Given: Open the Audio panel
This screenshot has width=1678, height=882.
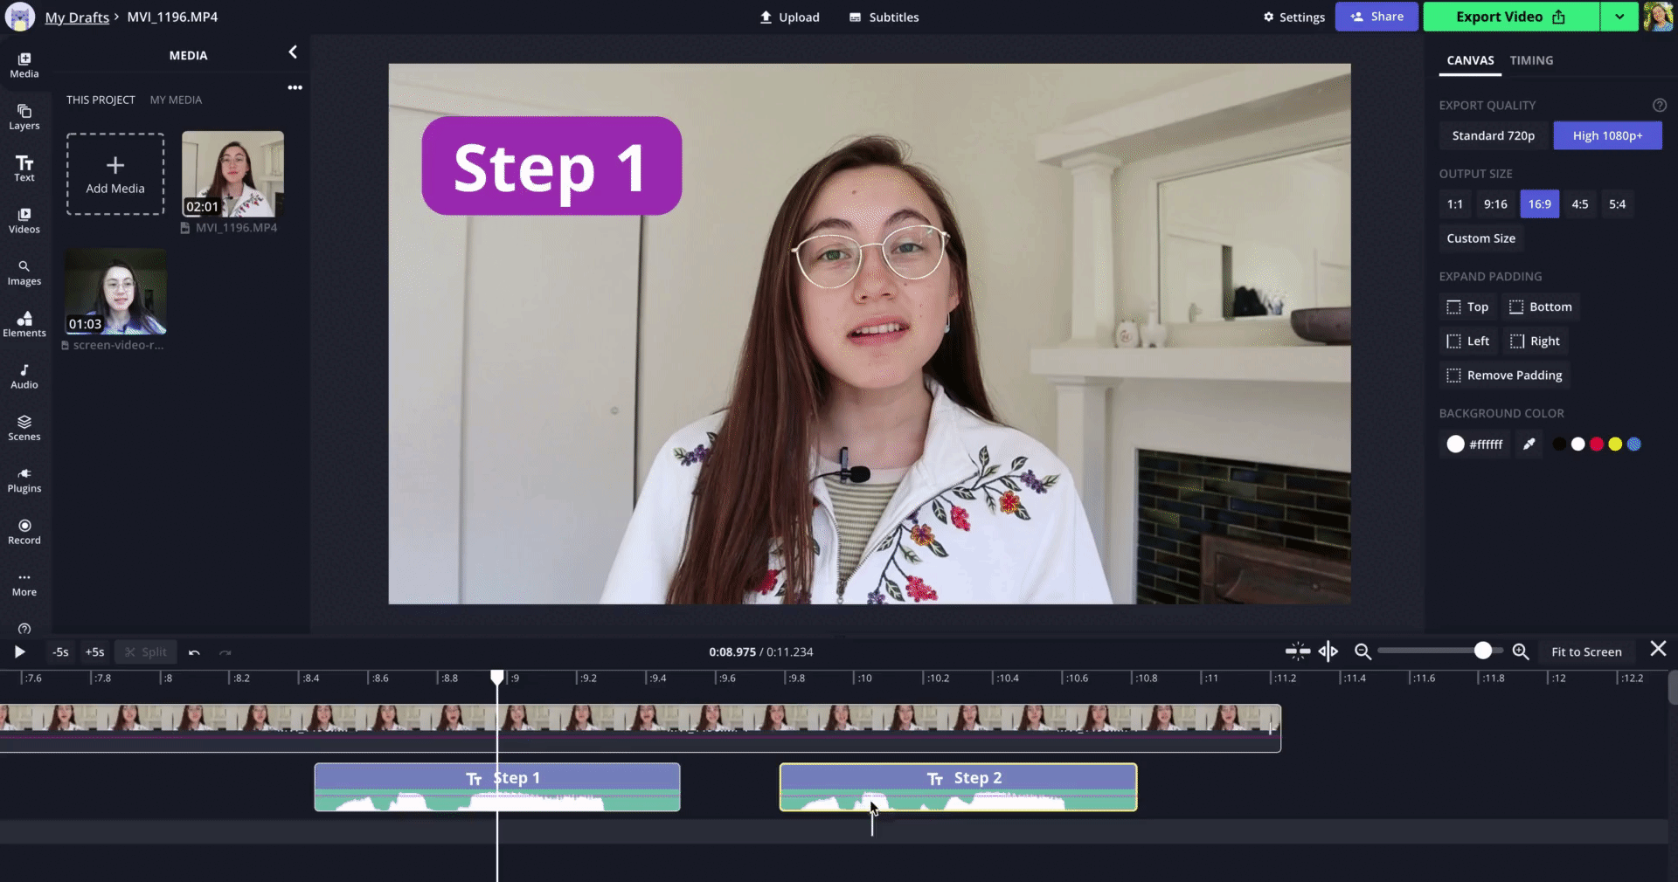Looking at the screenshot, I should pos(24,376).
